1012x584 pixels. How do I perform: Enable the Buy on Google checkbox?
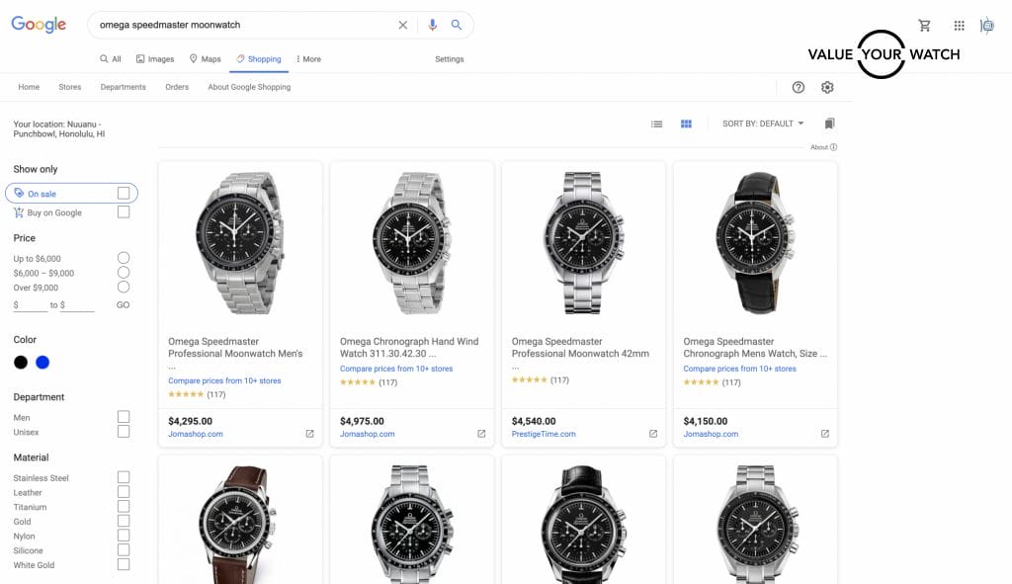tap(124, 212)
